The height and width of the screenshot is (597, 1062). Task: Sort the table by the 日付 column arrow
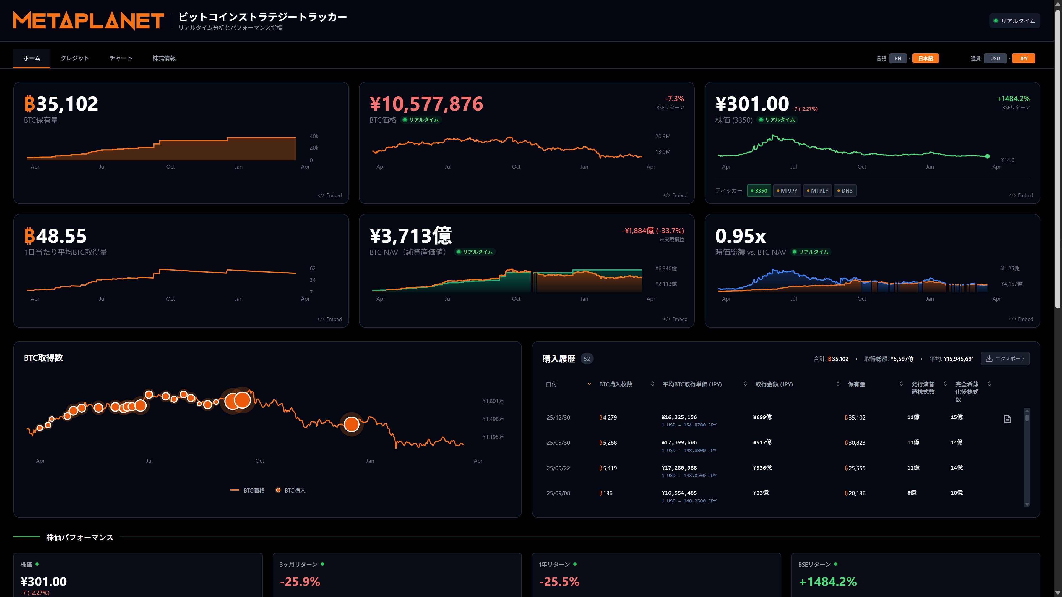(589, 384)
